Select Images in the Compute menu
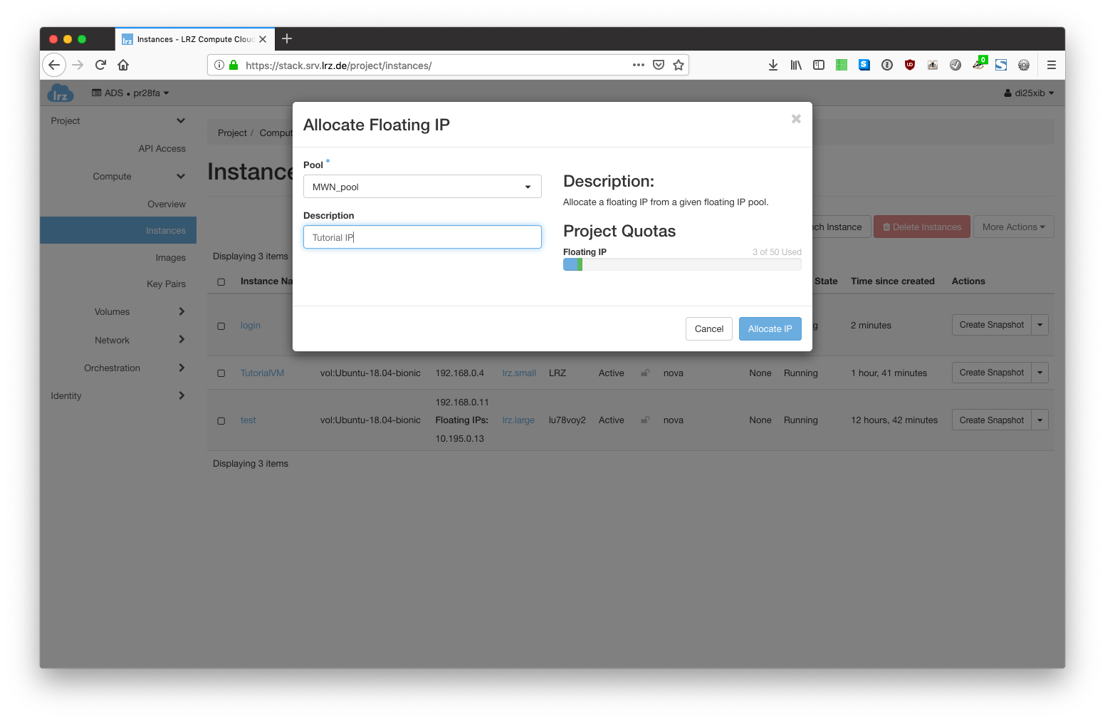1105x721 pixels. pyautogui.click(x=170, y=257)
